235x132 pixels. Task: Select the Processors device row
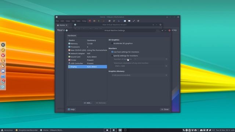coord(87,47)
